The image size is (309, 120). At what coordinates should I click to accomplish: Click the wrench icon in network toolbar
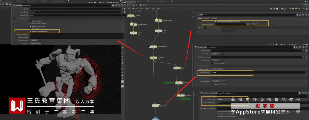tap(271, 9)
